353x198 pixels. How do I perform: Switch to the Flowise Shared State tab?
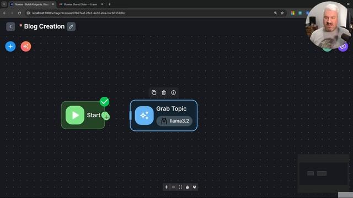(x=80, y=4)
